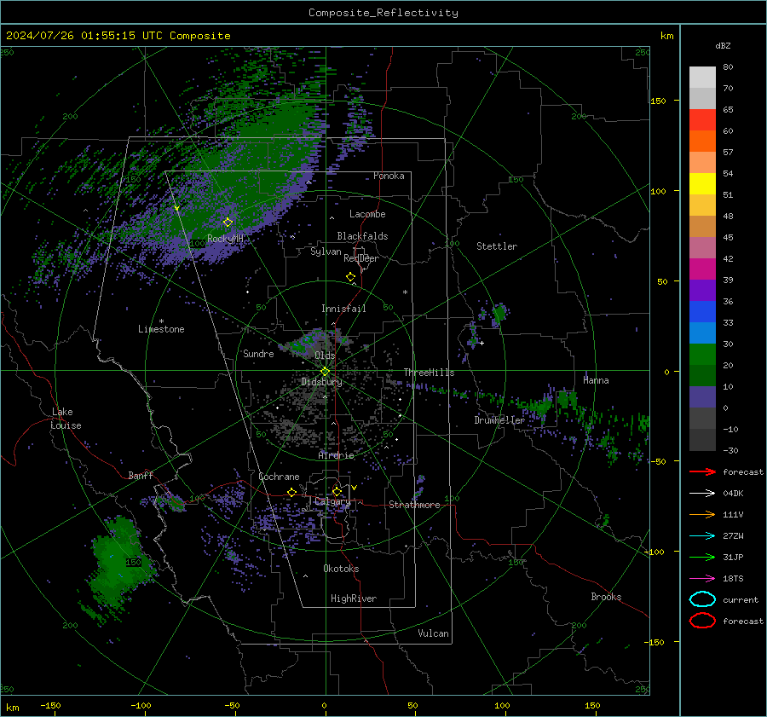Image resolution: width=767 pixels, height=717 pixels.
Task: Click the Lacombe city label
Action: point(367,214)
